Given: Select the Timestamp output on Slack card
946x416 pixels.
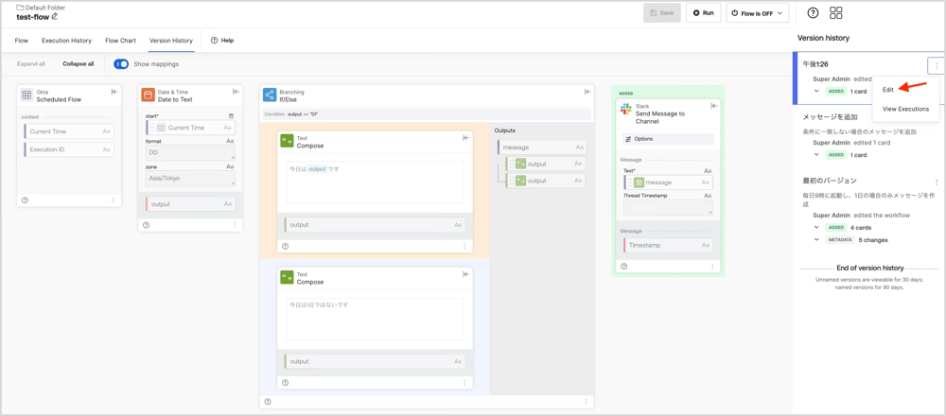Looking at the screenshot, I should point(668,246).
